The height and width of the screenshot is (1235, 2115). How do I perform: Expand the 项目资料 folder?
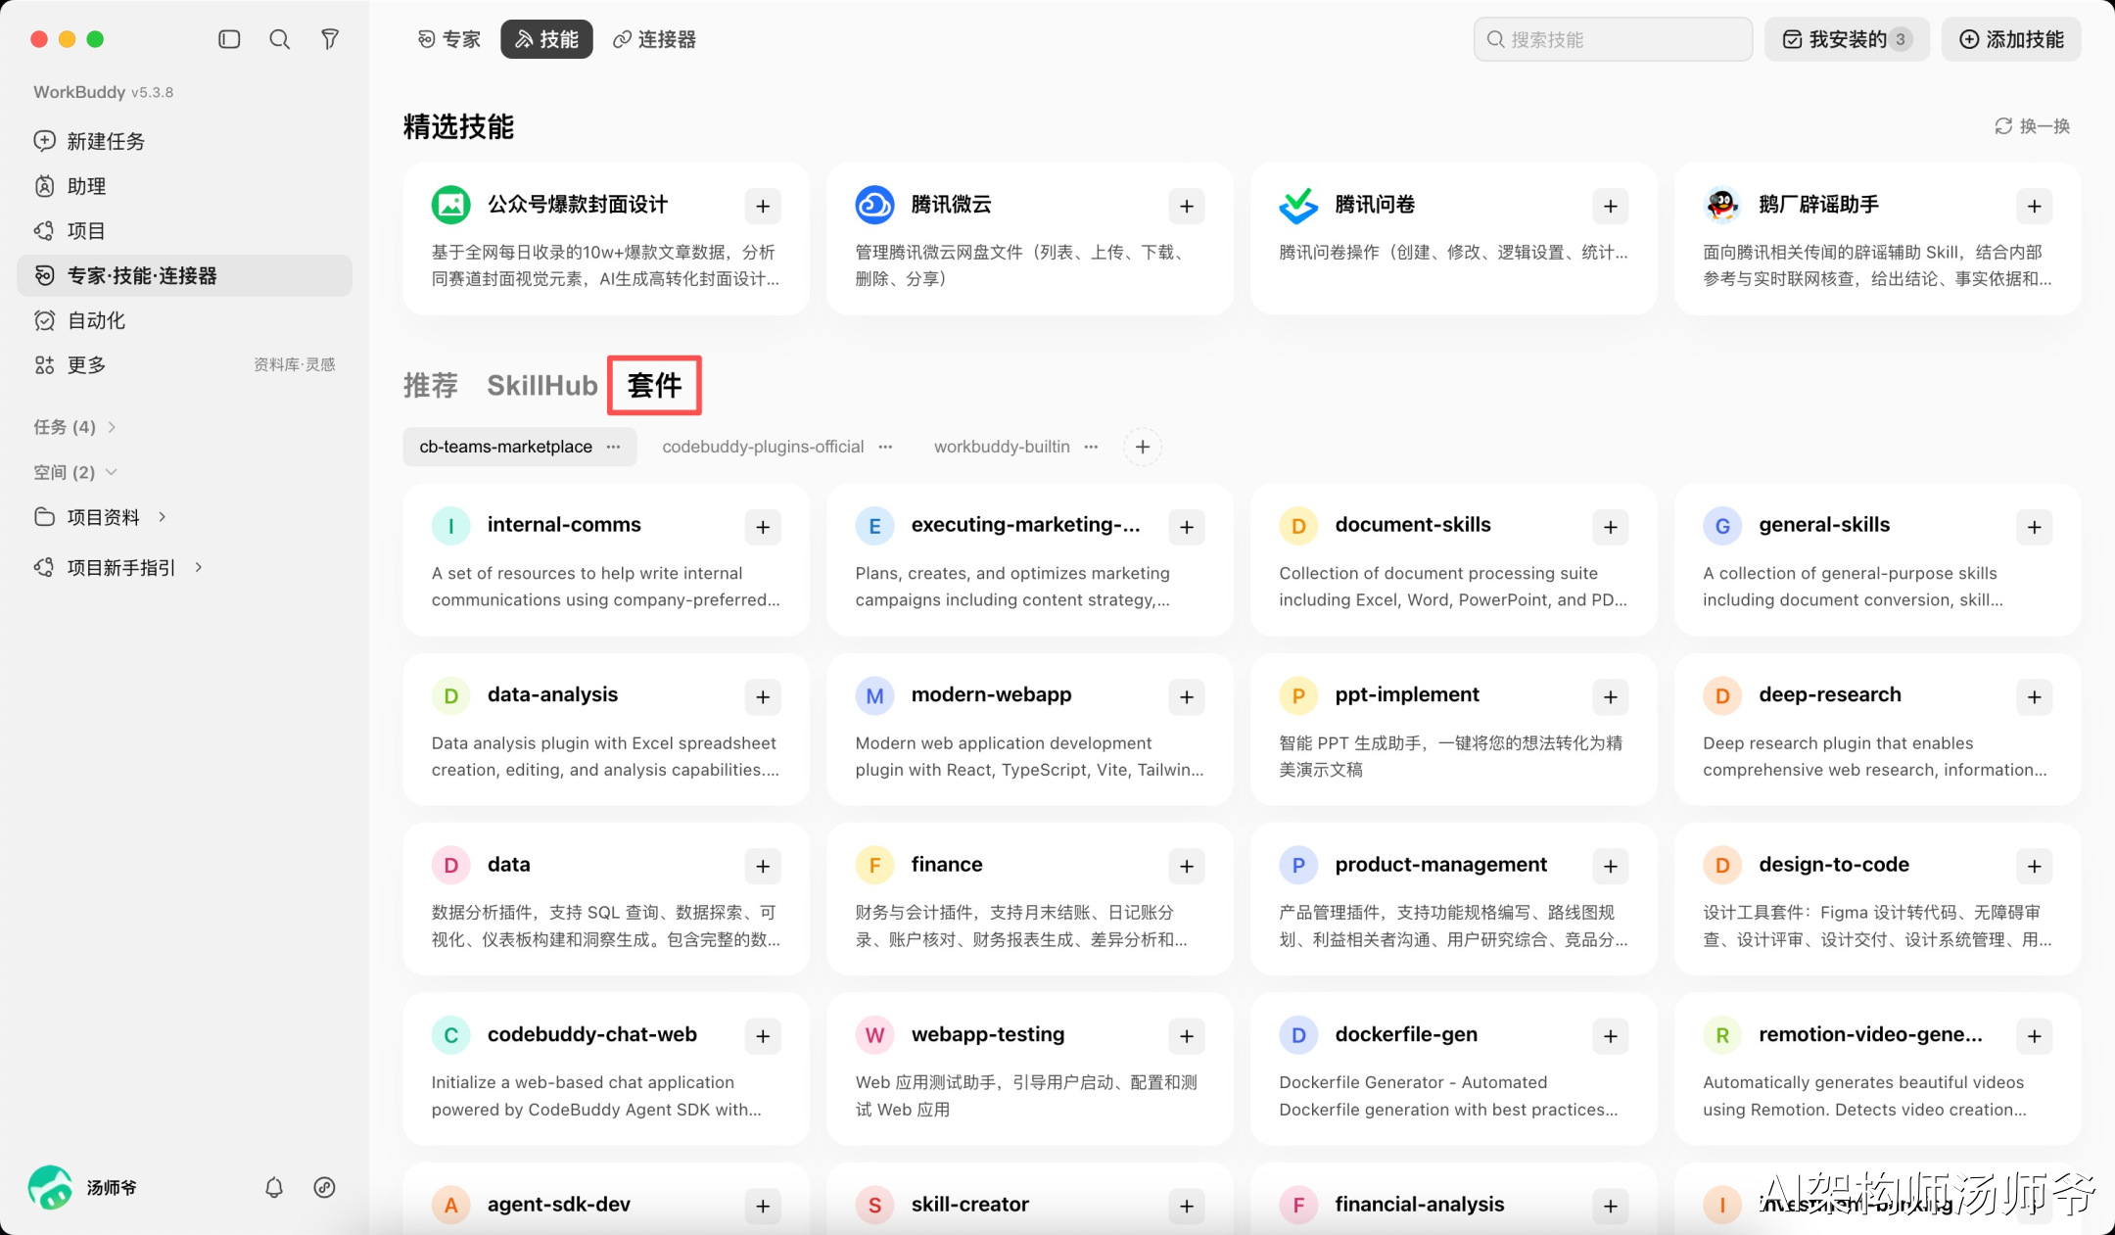(x=163, y=516)
